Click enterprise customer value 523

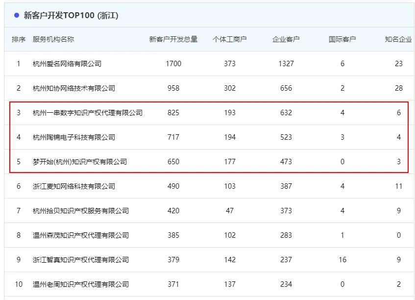[286, 137]
